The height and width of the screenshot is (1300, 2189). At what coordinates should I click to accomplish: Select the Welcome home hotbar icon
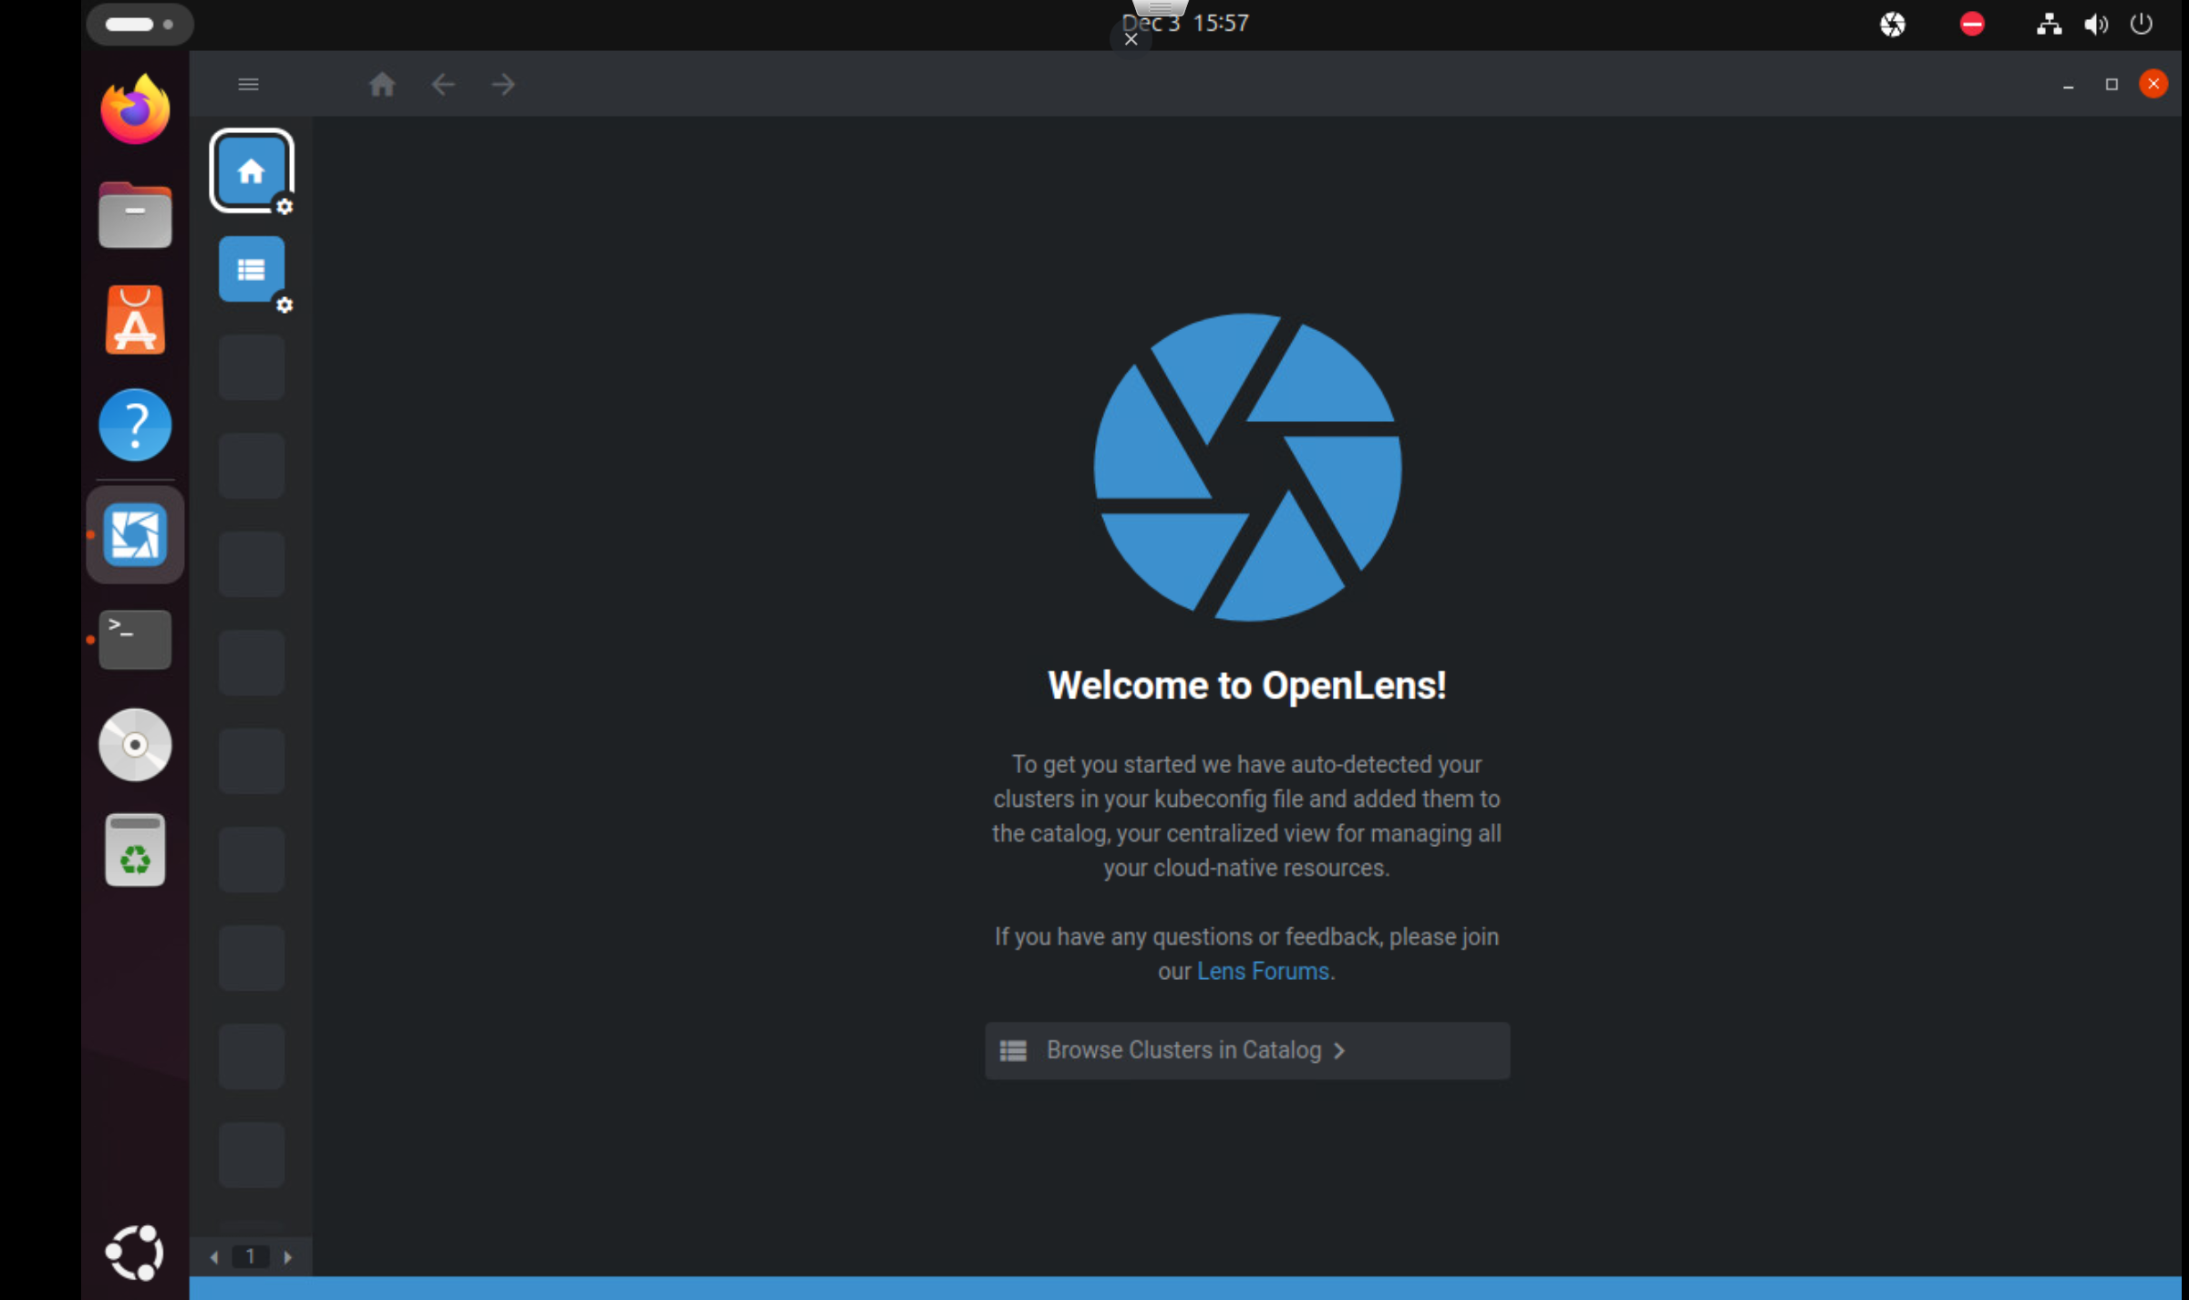[x=251, y=170]
